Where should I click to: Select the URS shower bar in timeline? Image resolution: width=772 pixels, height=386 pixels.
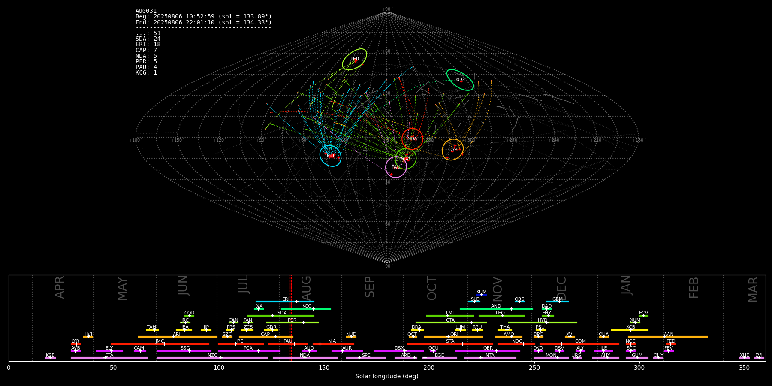coord(577,358)
